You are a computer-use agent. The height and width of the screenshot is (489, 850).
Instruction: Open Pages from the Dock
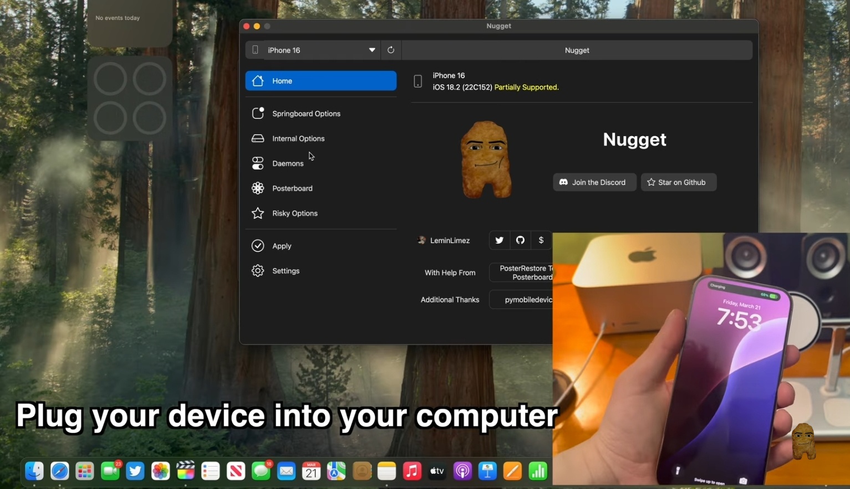pyautogui.click(x=512, y=471)
